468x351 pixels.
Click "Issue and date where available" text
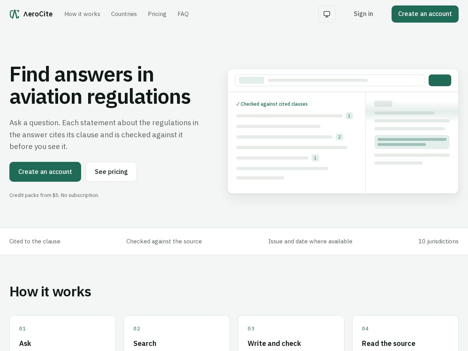click(310, 241)
